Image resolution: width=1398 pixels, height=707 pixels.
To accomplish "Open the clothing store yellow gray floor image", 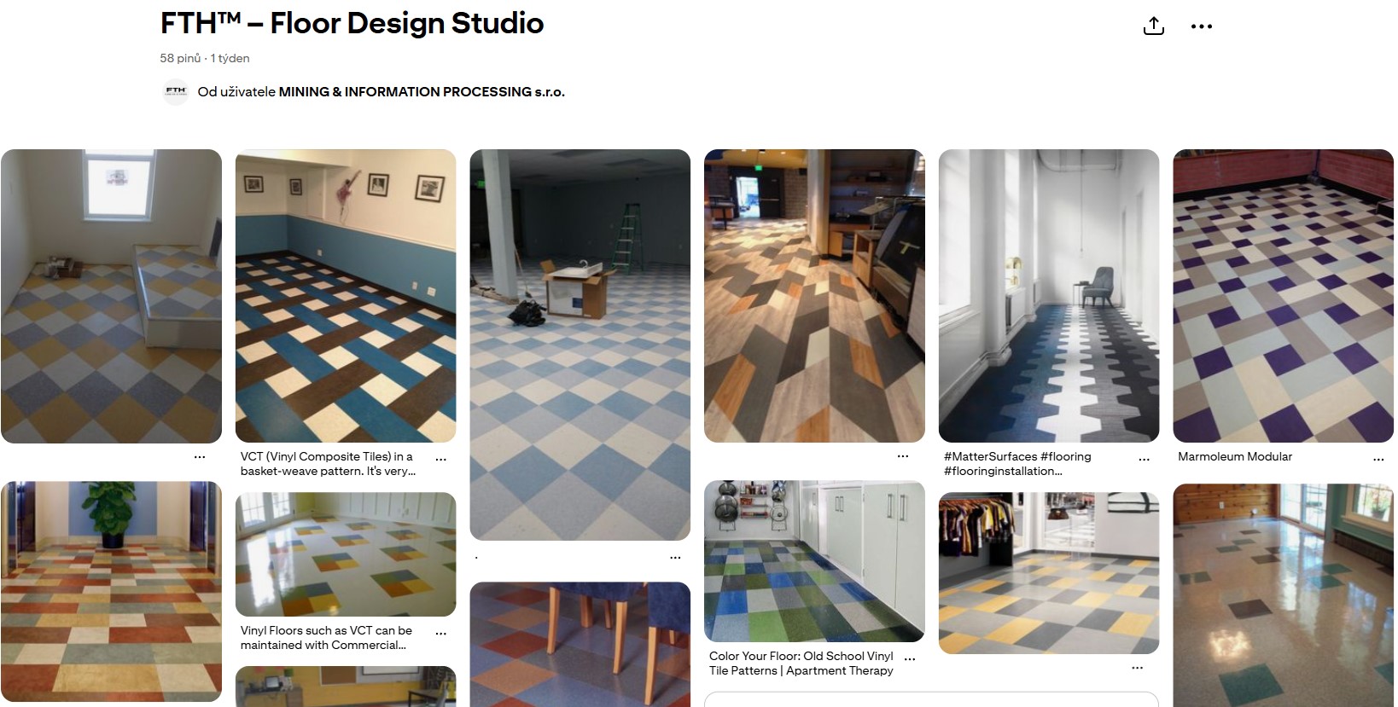I will point(1049,573).
